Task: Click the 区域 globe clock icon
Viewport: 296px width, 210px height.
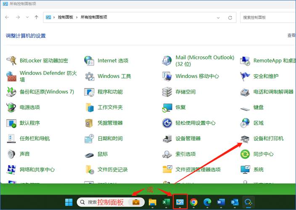Action: tap(245, 123)
